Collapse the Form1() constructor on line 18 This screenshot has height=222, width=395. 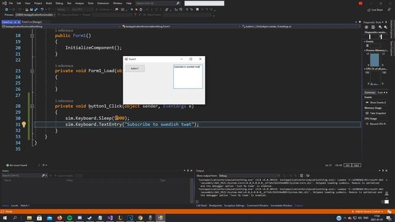tap(32, 36)
